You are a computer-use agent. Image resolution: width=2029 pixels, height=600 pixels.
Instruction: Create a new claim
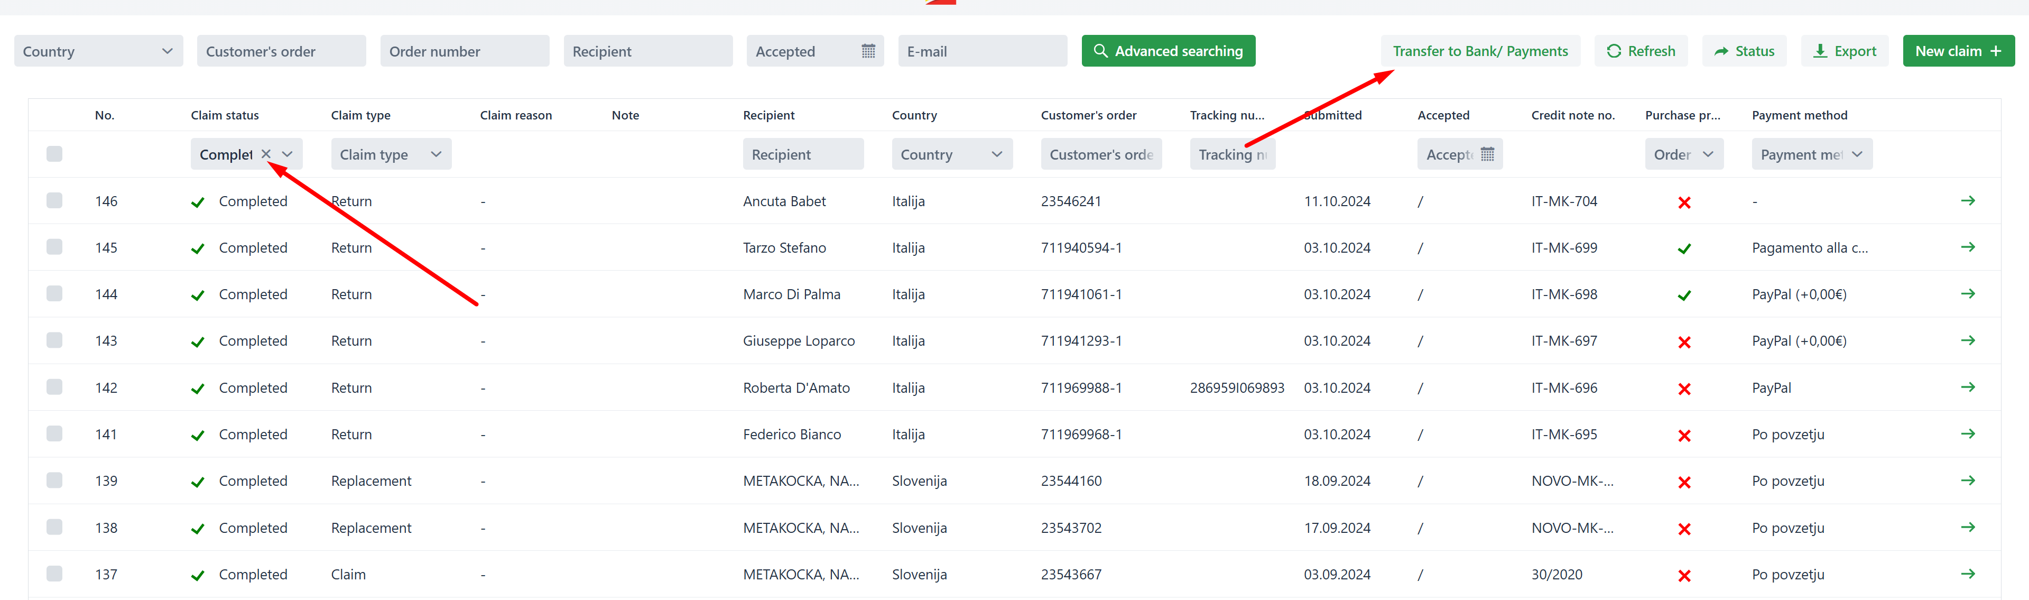1957,51
